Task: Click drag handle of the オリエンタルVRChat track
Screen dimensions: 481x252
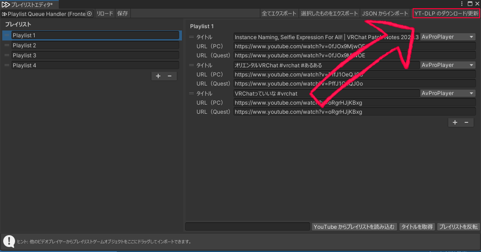Action: [x=191, y=65]
